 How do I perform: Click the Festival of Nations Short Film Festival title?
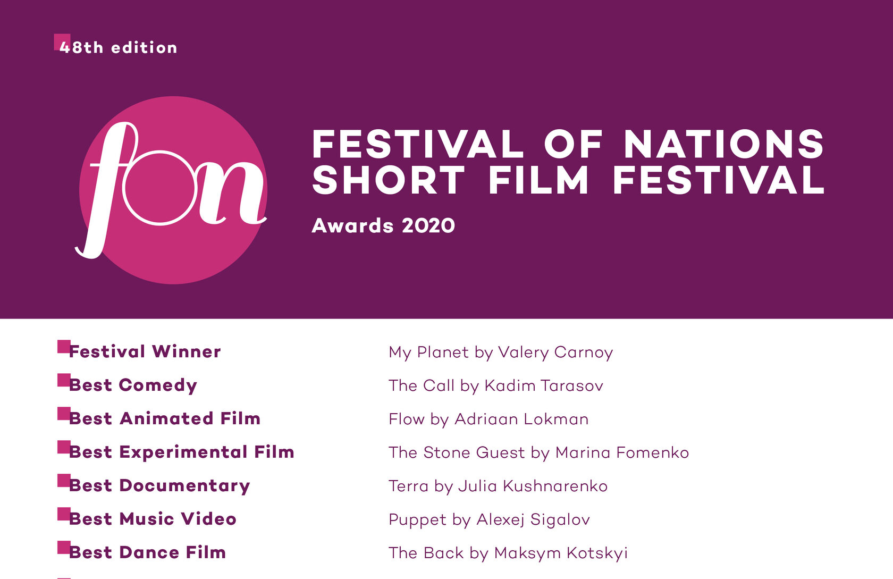tap(568, 162)
